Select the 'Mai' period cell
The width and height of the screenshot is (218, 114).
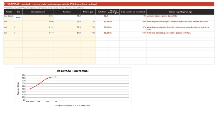coord(9,29)
